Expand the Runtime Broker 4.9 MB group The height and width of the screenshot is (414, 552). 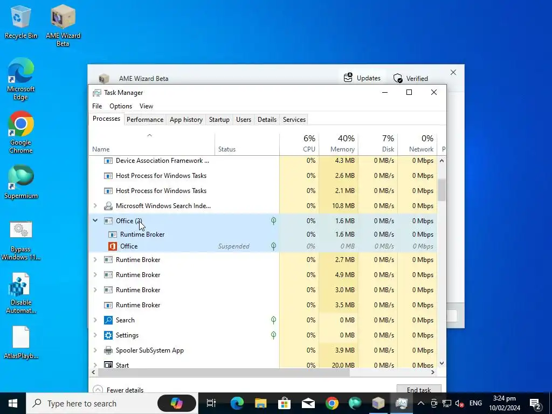tap(95, 274)
